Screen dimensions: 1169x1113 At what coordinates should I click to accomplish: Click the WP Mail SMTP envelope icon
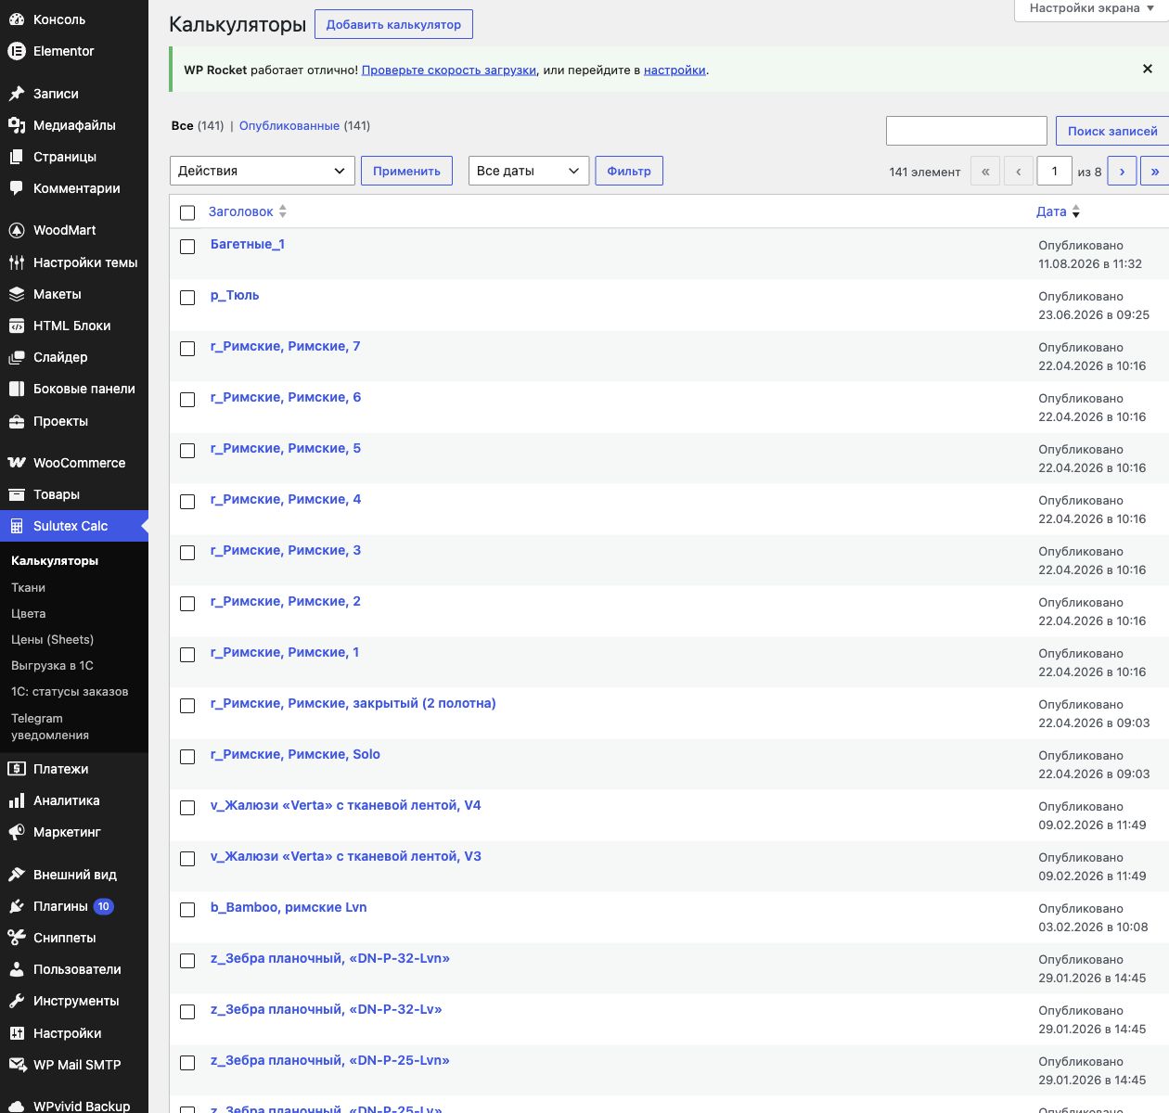point(17,1065)
